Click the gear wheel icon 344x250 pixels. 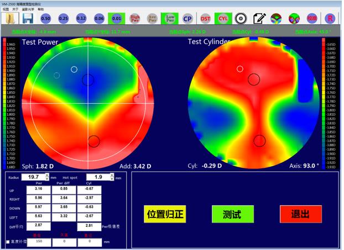point(240,19)
